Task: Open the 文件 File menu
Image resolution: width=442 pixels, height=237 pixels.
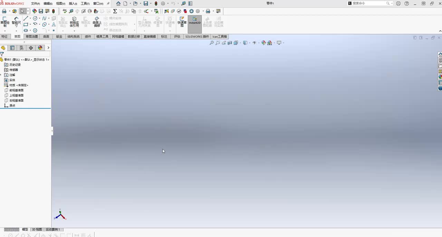Action: 35,3
